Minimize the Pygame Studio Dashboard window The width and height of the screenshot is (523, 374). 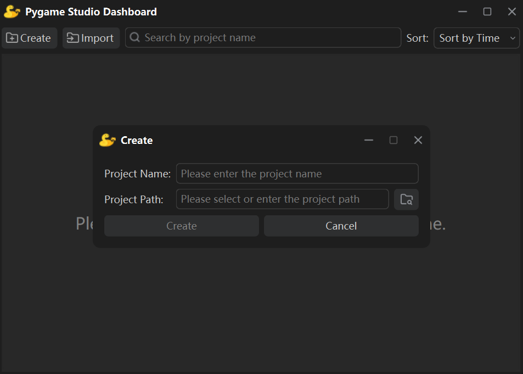(x=462, y=12)
